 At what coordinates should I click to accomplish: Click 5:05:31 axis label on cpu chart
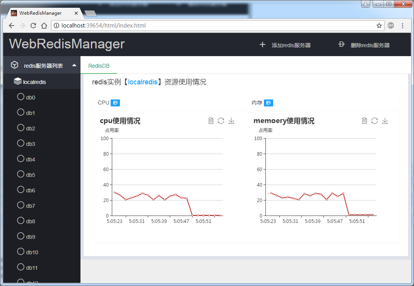[137, 221]
